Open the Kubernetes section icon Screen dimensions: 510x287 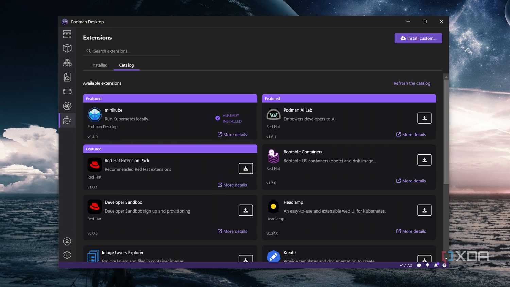tap(67, 106)
